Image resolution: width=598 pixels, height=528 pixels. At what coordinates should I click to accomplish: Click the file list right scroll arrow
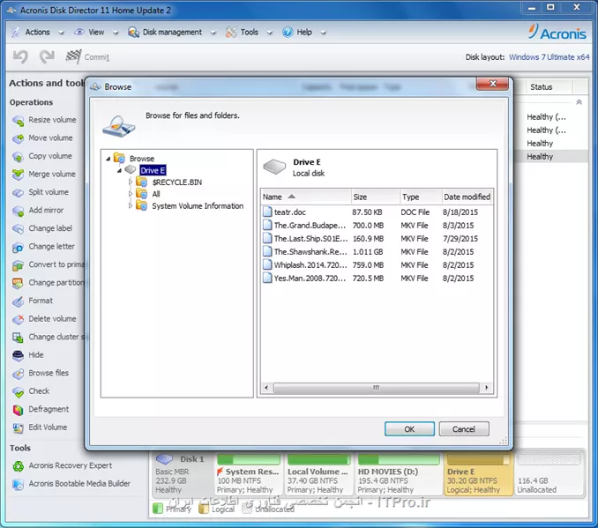(487, 388)
